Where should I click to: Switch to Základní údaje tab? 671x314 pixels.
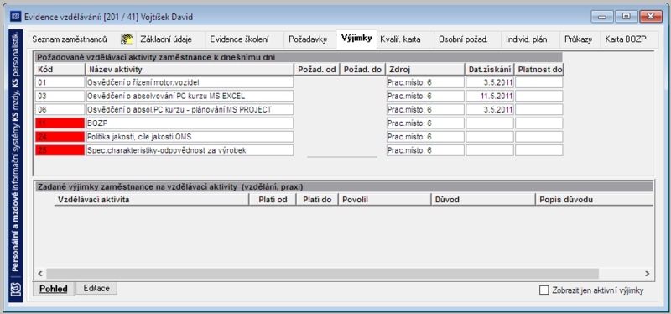coord(166,39)
